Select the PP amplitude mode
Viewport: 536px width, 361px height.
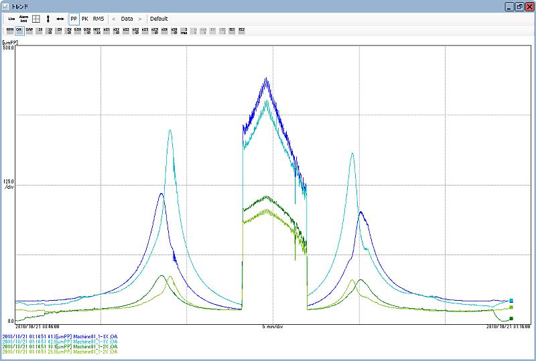(x=74, y=19)
